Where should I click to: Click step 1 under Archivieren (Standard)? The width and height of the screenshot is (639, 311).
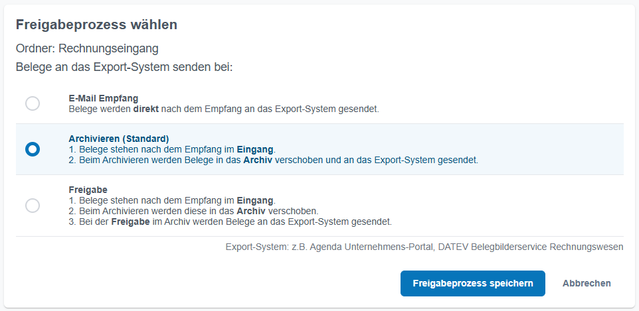171,149
